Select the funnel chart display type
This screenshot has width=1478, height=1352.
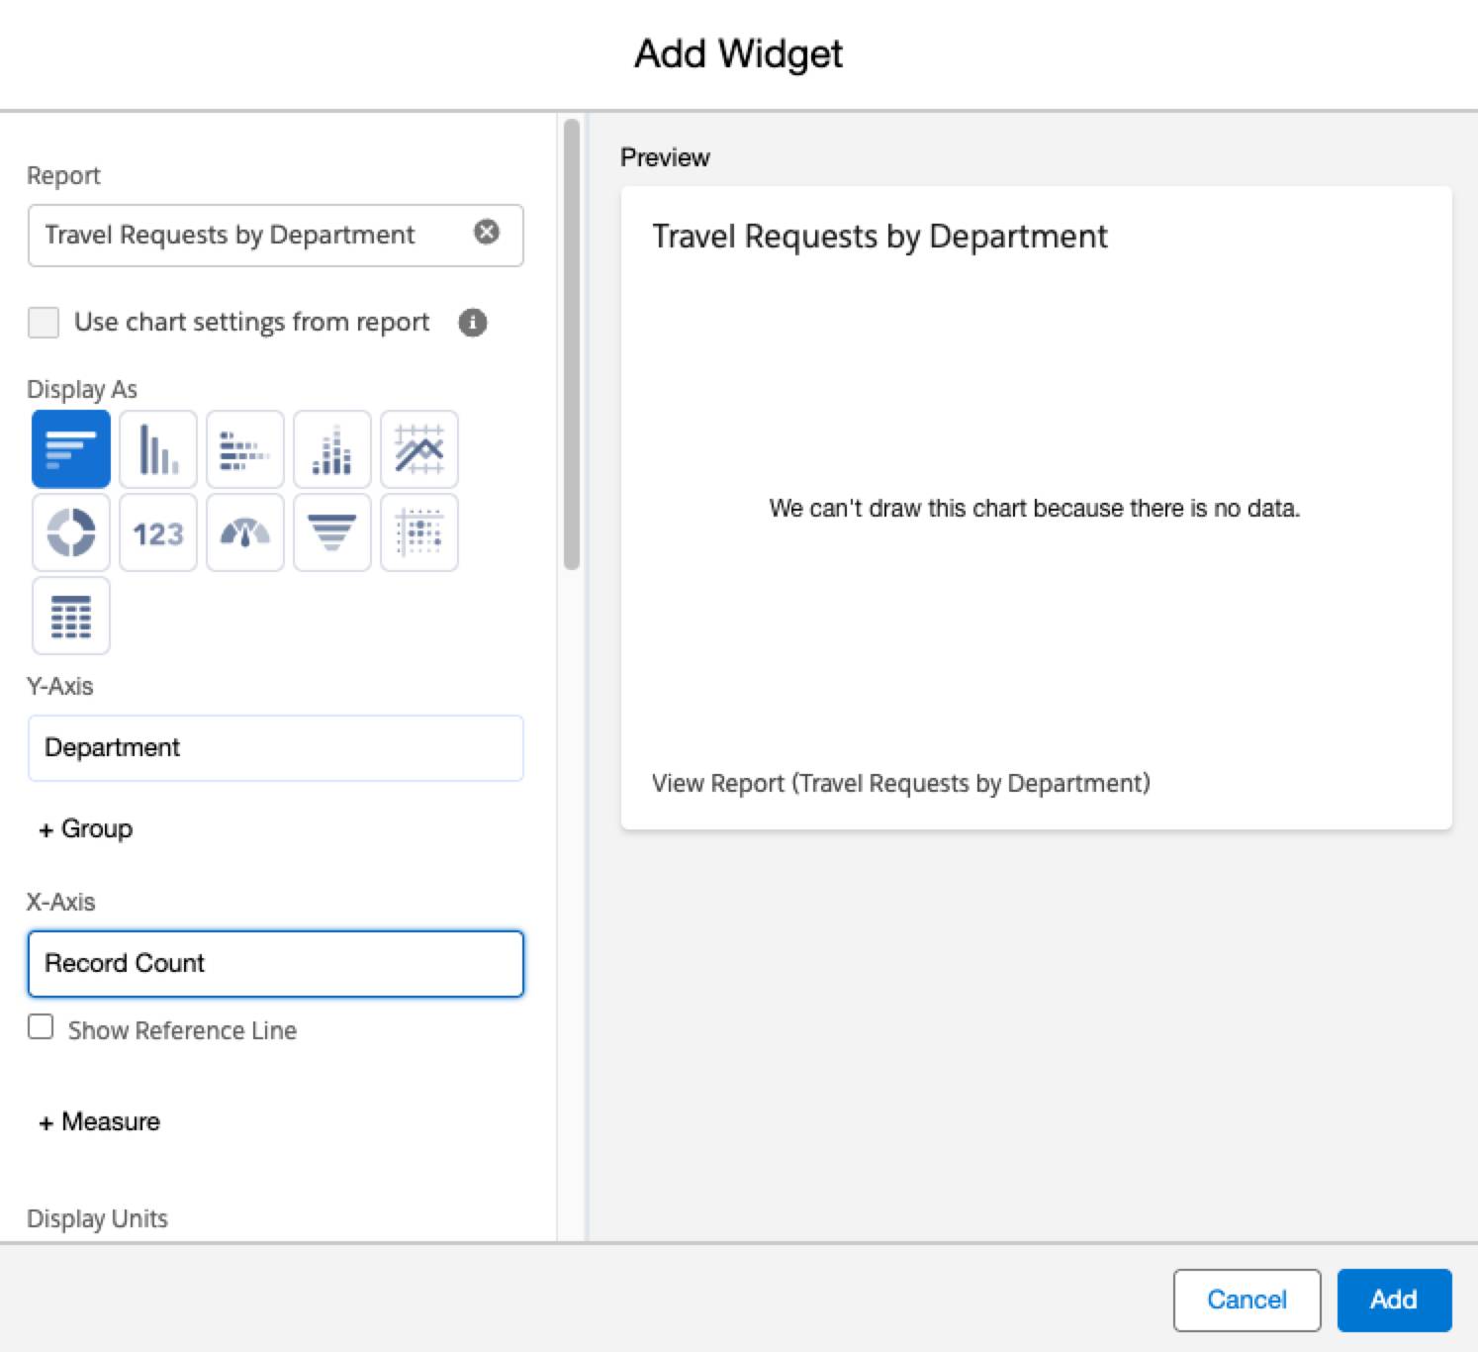(x=331, y=532)
